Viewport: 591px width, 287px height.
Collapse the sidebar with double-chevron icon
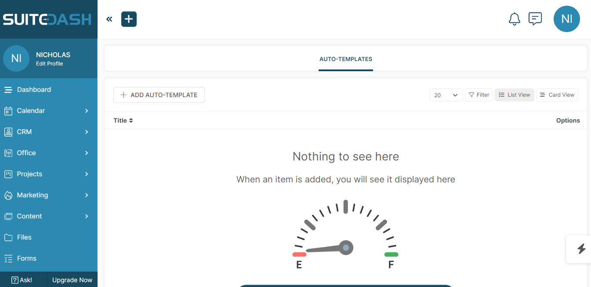coord(109,19)
